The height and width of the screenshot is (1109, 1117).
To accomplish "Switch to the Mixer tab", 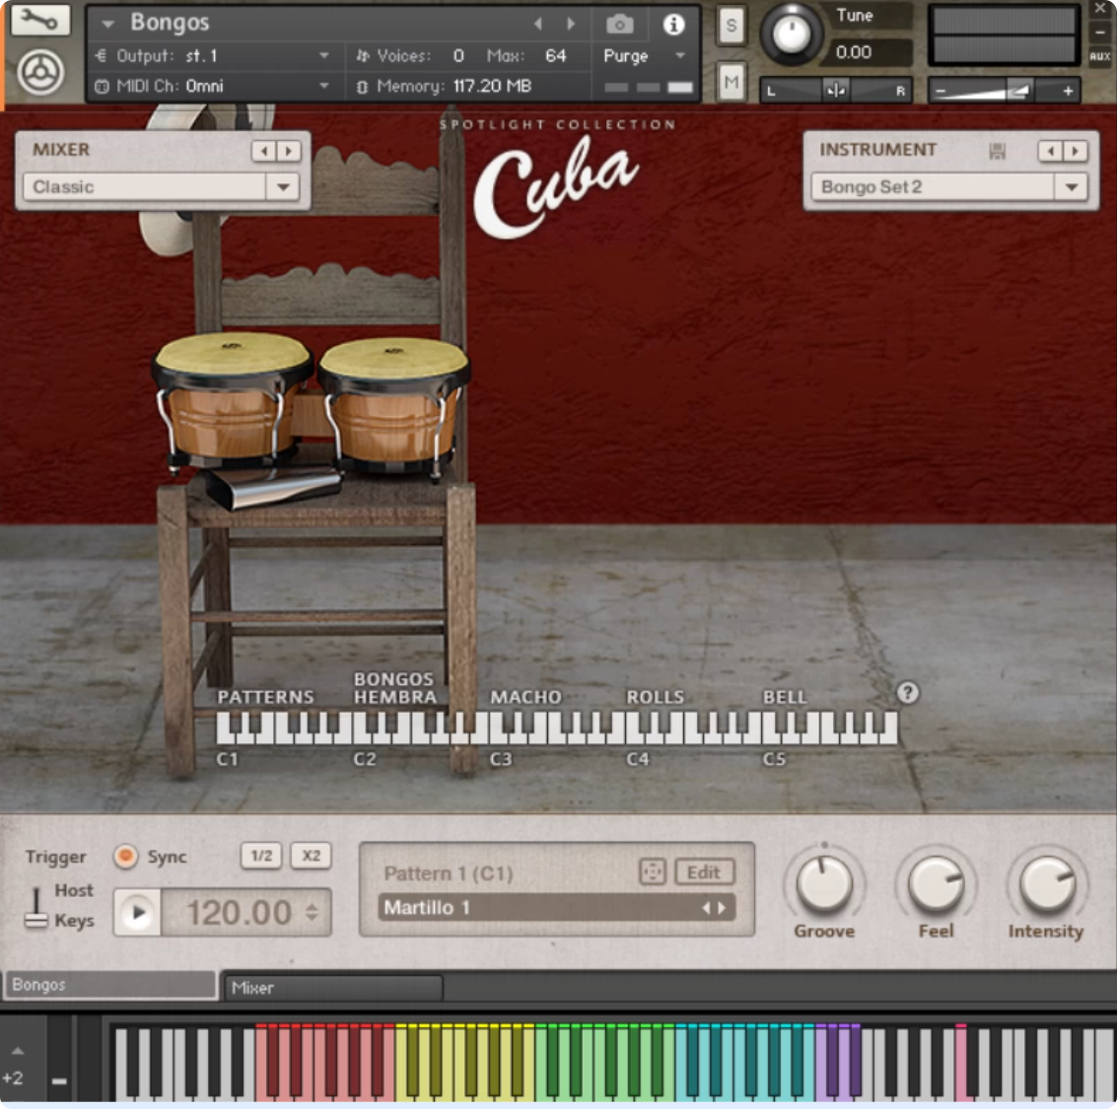I will (332, 987).
